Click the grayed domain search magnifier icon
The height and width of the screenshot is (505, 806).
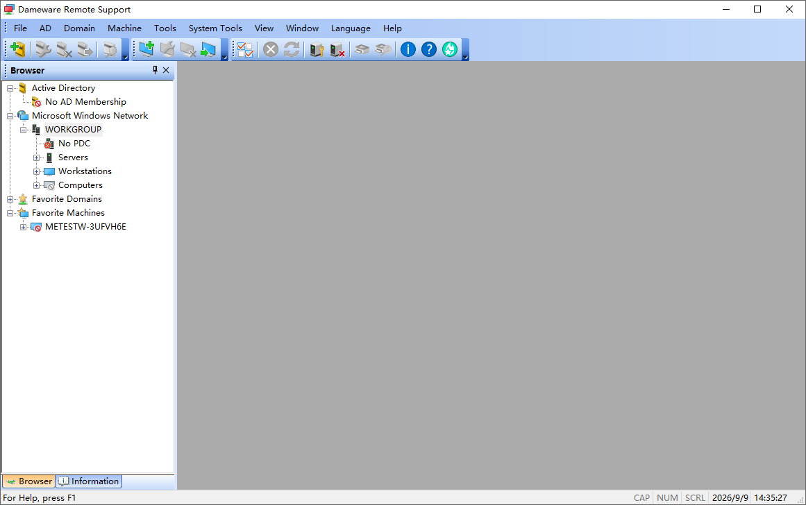pos(110,49)
